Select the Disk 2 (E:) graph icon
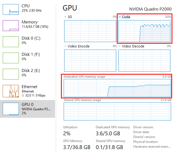Screen dimensions: 174x152 point(11,74)
